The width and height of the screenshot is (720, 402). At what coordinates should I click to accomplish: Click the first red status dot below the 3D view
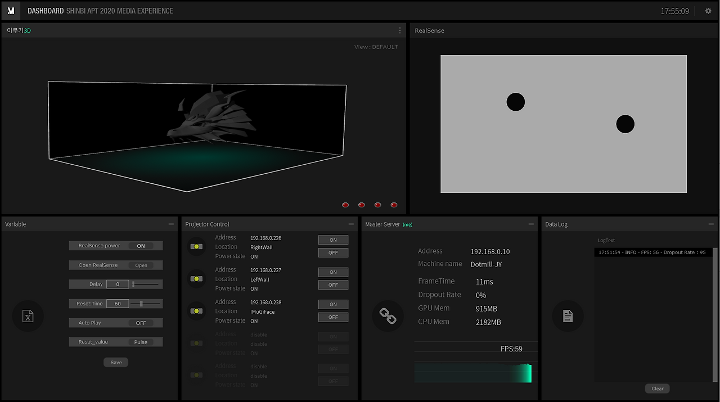click(345, 205)
